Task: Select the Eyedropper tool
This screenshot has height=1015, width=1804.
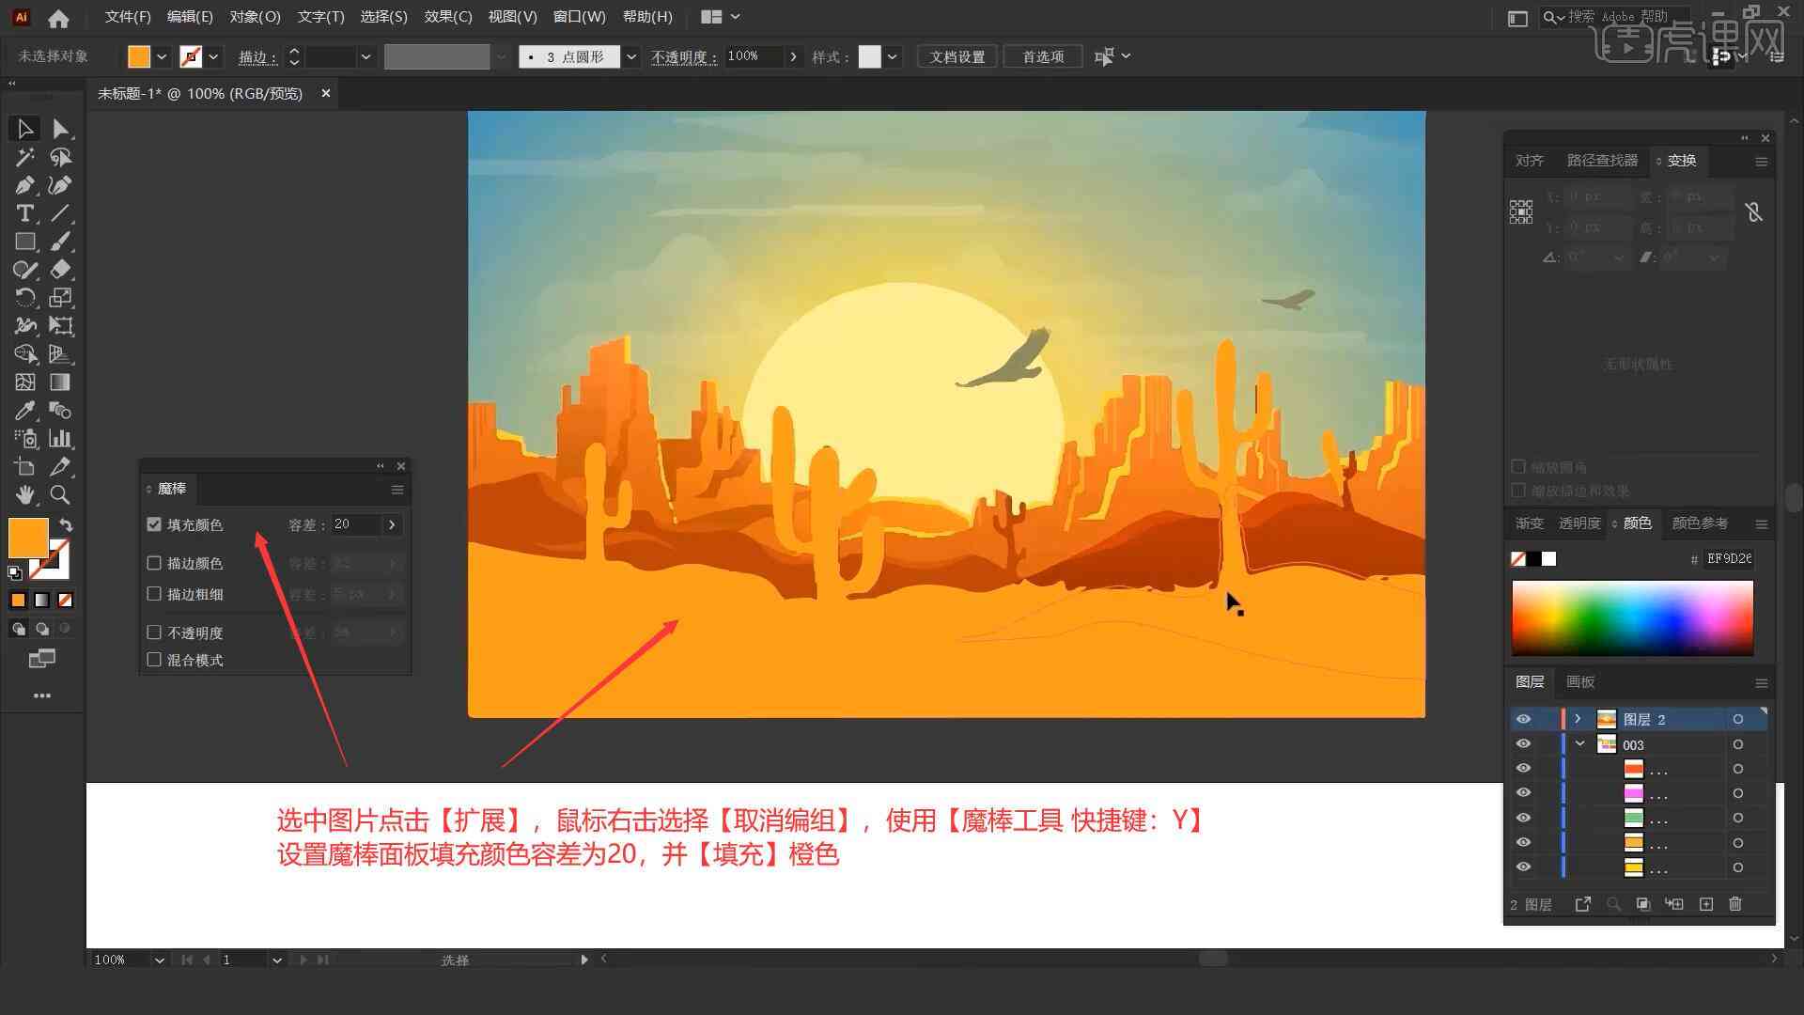Action: pyautogui.click(x=23, y=410)
